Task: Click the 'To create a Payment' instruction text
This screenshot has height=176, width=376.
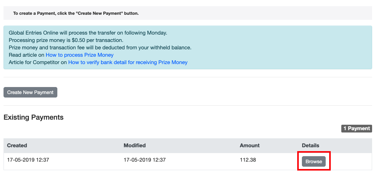Action: [x=76, y=13]
